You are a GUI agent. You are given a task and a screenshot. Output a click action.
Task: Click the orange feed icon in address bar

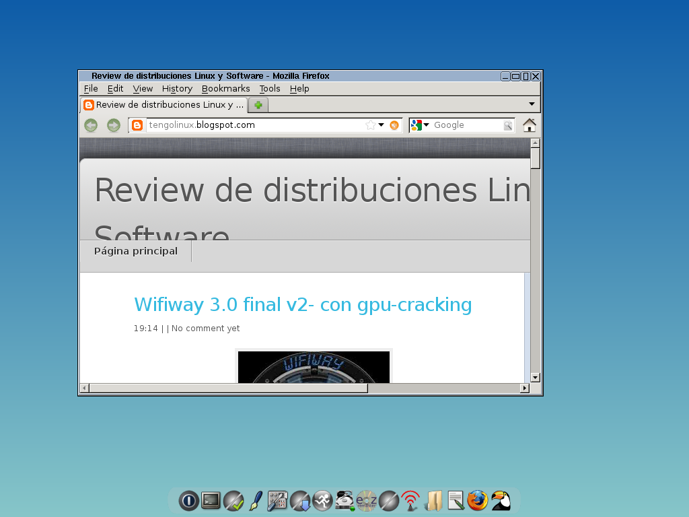tap(394, 125)
